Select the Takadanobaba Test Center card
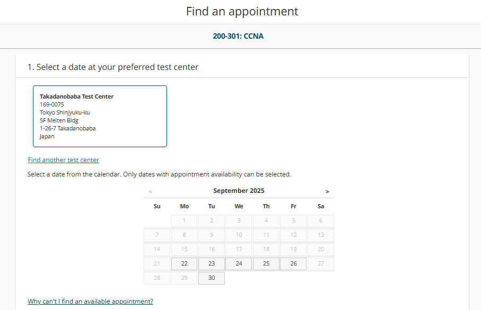Viewport: 481px width, 310px height. click(100, 116)
